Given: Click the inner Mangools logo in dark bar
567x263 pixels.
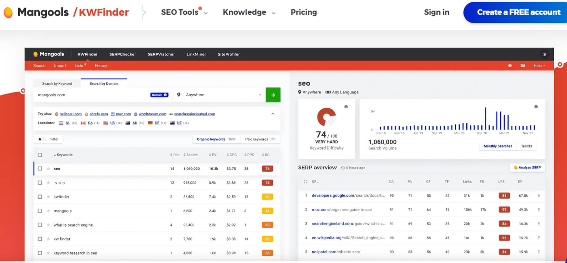Looking at the screenshot, I should pyautogui.click(x=49, y=54).
